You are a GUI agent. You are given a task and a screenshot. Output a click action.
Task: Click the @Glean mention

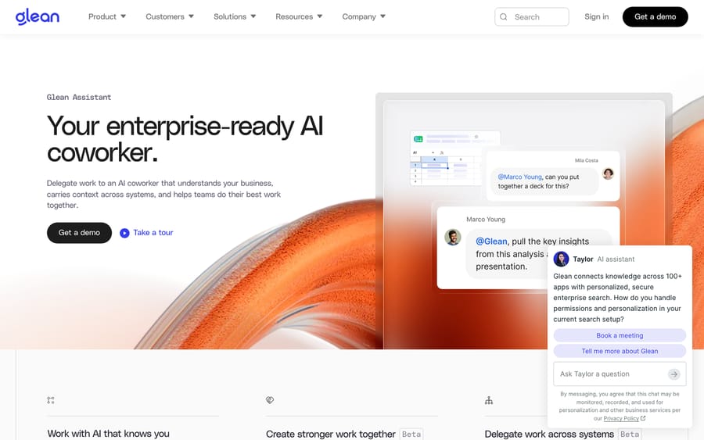point(491,241)
